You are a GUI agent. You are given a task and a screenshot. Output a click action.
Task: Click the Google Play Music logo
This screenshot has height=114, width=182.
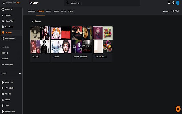point(13,3)
